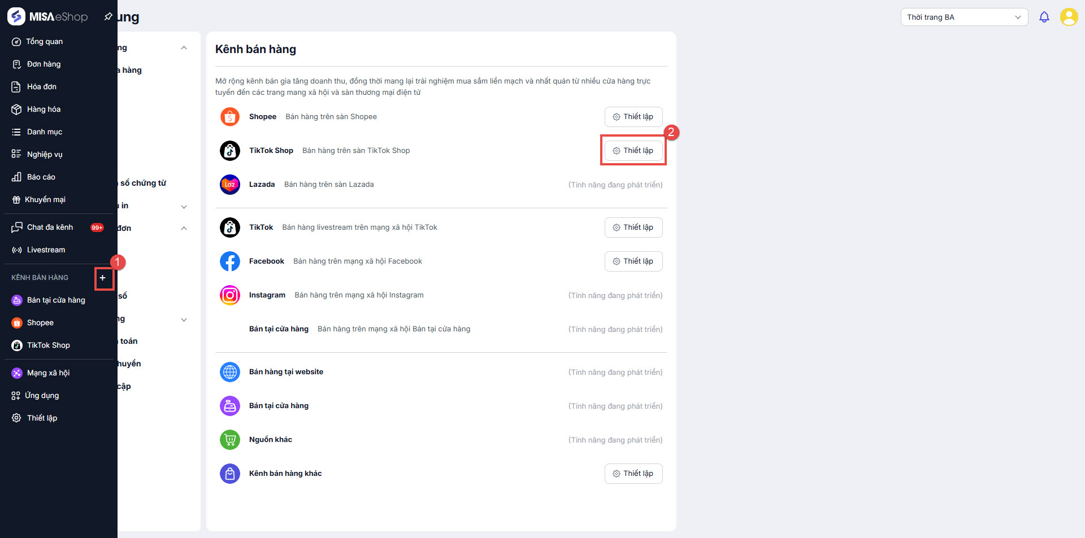
Task: Go to Hàng hóa menu item
Action: point(44,110)
